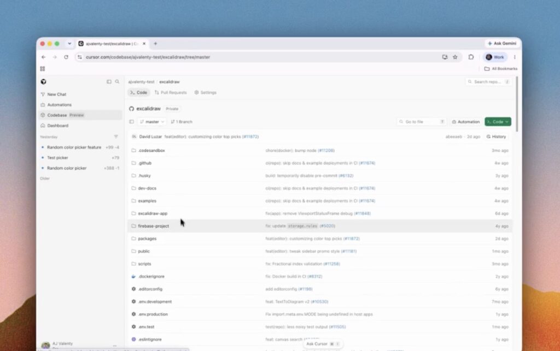Open AJ Valenty account options menu
The image size is (560, 351).
tap(115, 346)
